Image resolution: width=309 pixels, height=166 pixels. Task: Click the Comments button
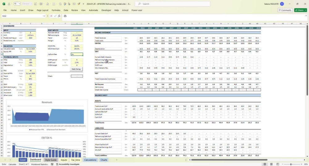(285, 10)
